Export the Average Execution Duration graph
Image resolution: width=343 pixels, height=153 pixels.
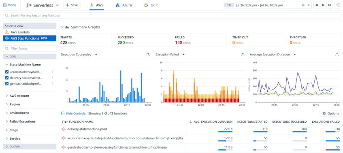pos(337,54)
